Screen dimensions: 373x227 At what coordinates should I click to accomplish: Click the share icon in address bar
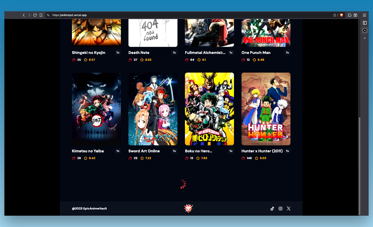tap(335, 15)
